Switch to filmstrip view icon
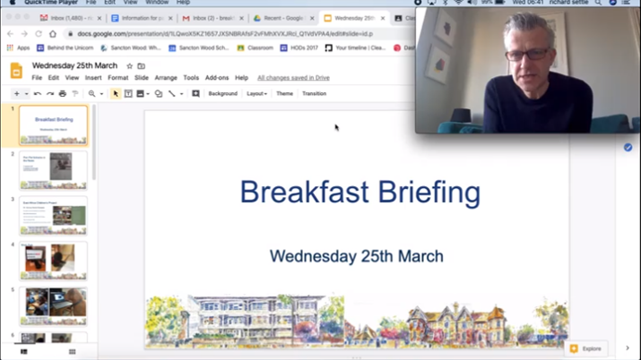The width and height of the screenshot is (641, 360). pyautogui.click(x=23, y=351)
